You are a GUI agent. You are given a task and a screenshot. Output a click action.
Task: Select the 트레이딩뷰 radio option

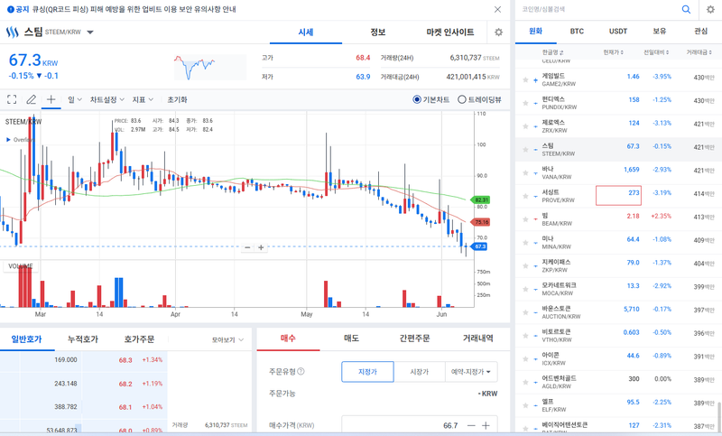(x=462, y=99)
